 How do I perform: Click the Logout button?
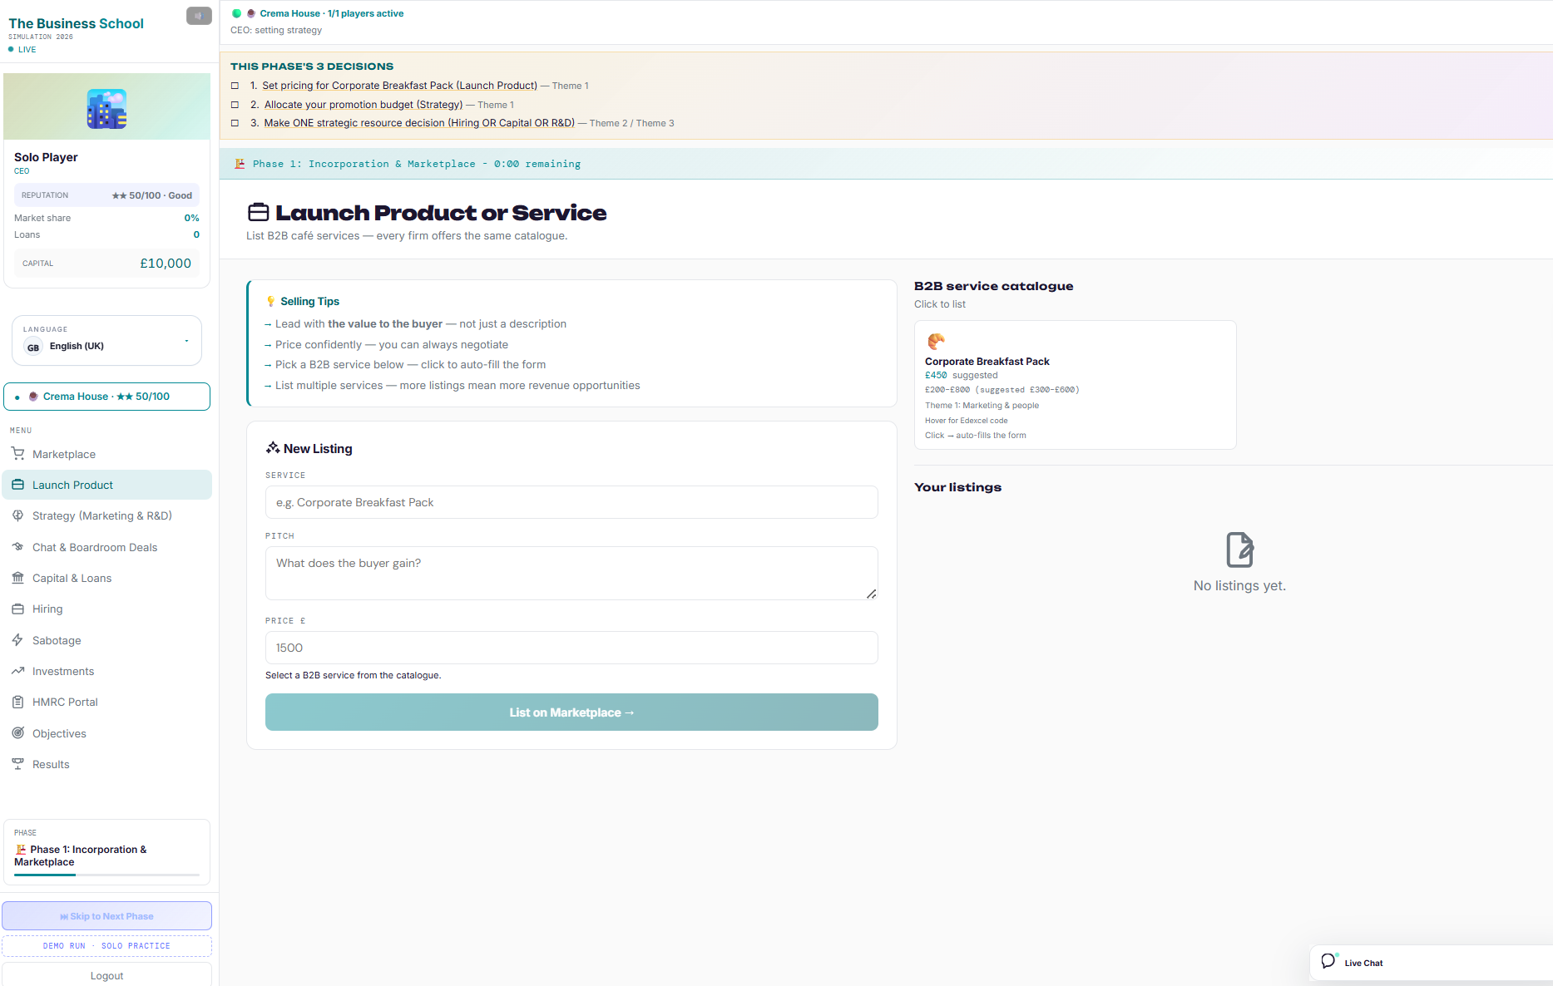point(106,975)
